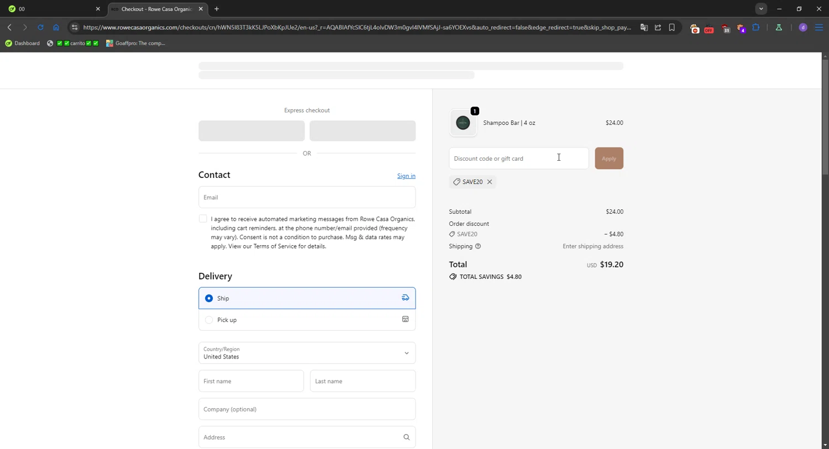The width and height of the screenshot is (829, 449).
Task: Click the scrollbar down arrow
Action: [x=825, y=445]
